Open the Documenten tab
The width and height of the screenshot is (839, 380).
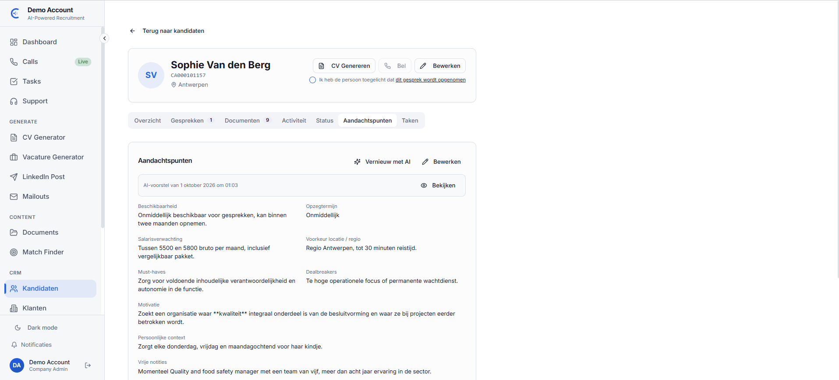coord(248,120)
